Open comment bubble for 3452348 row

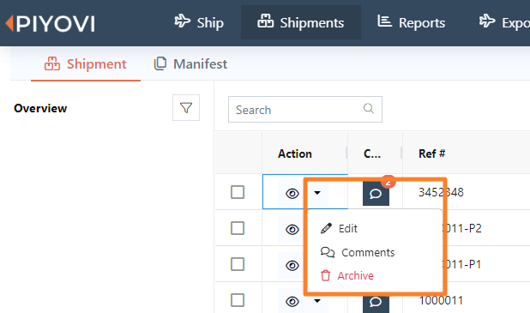(376, 194)
